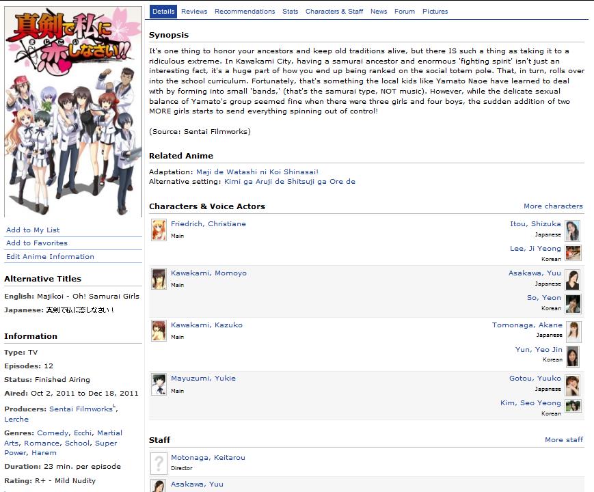Screen dimensions: 594x492
Task: Open voice actor Lee, Ji Yeong
Action: [x=535, y=249]
